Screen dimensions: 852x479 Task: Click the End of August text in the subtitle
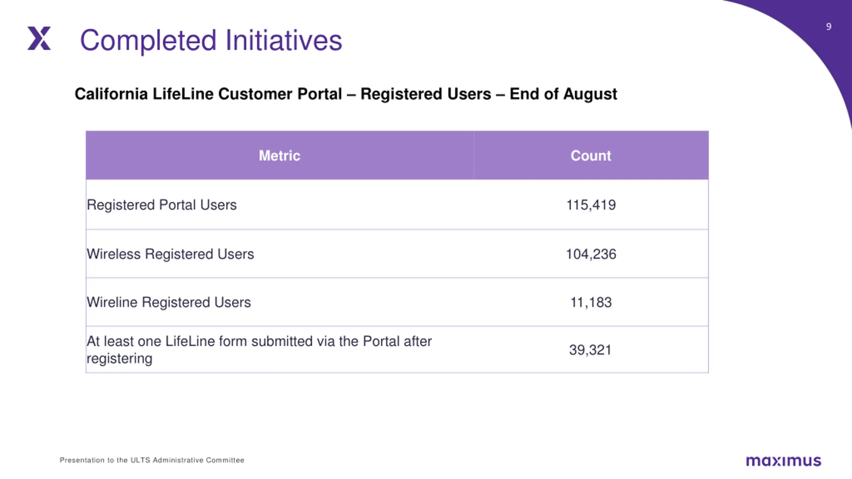point(563,94)
